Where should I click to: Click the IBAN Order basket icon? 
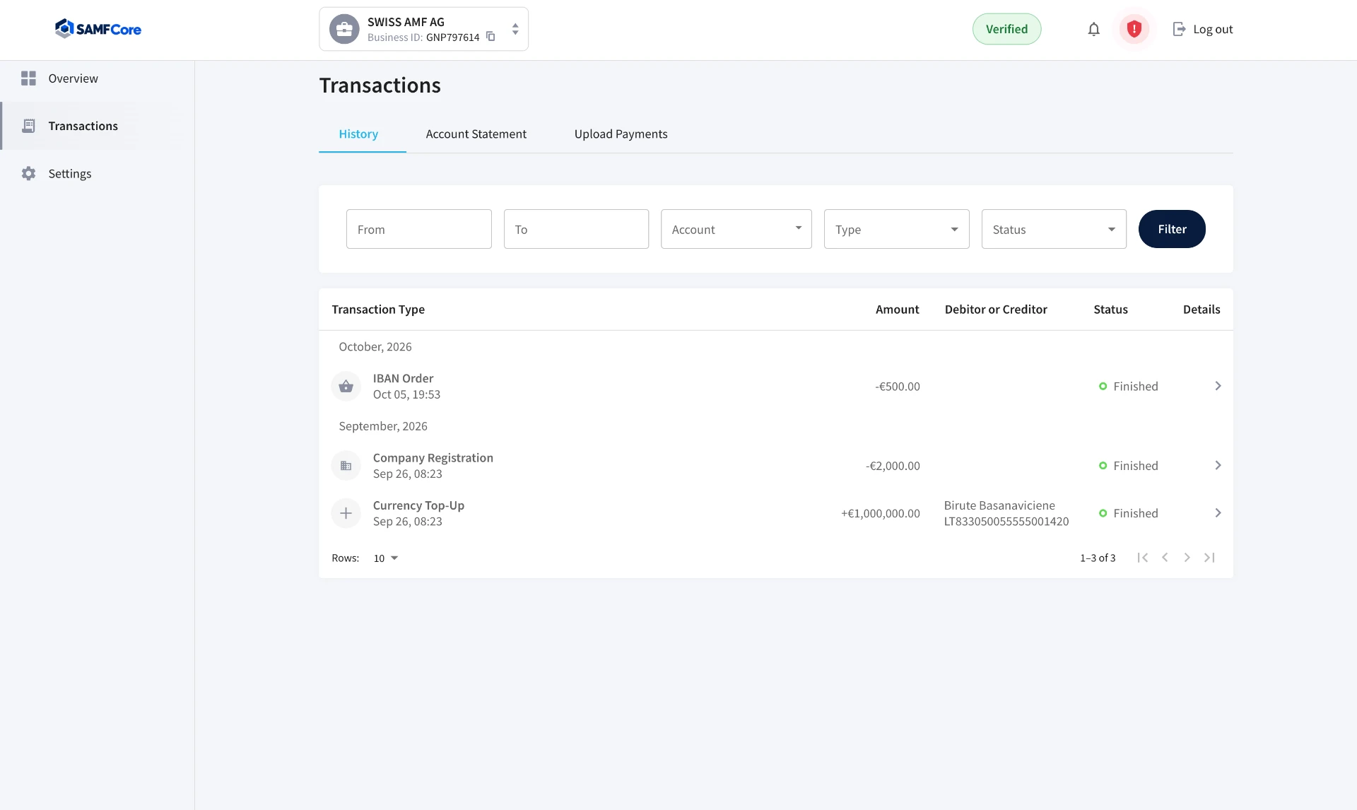346,386
